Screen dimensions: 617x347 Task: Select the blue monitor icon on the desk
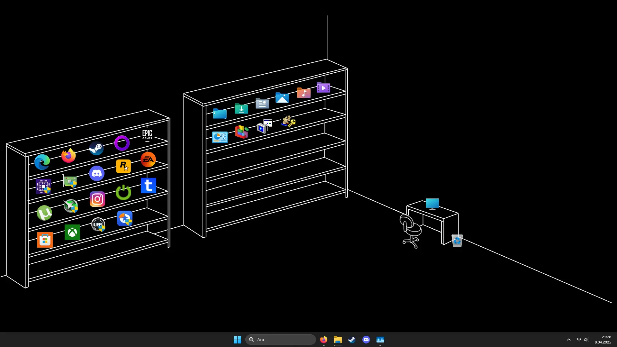point(432,204)
